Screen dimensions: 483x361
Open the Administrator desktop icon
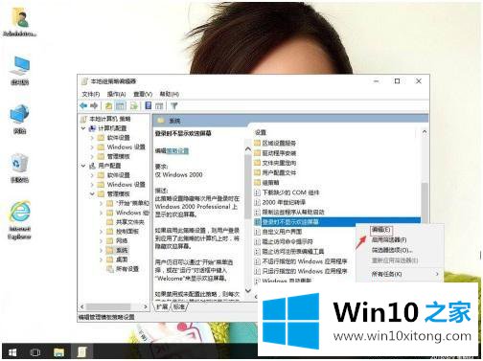[x=20, y=22]
